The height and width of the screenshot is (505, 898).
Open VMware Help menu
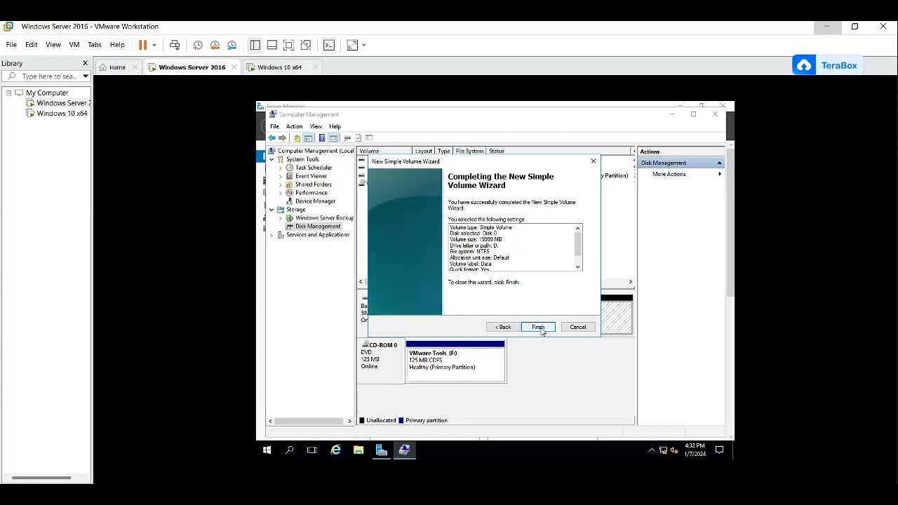coord(117,45)
